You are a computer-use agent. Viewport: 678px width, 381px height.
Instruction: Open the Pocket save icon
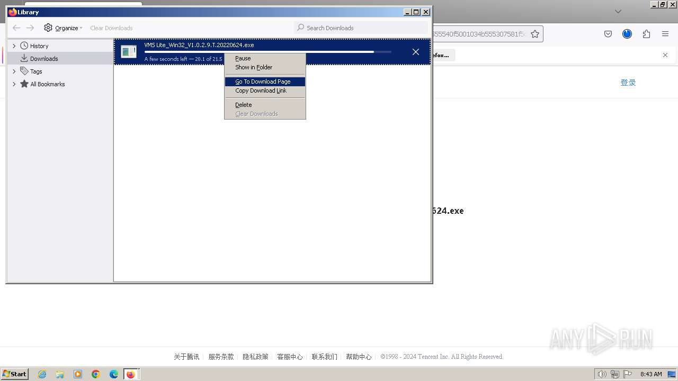608,34
